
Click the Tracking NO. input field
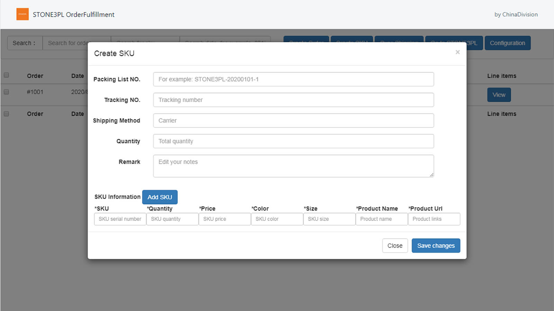click(x=294, y=100)
